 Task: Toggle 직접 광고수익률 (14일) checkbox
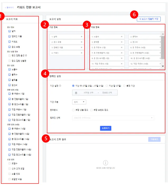click(x=9, y=155)
